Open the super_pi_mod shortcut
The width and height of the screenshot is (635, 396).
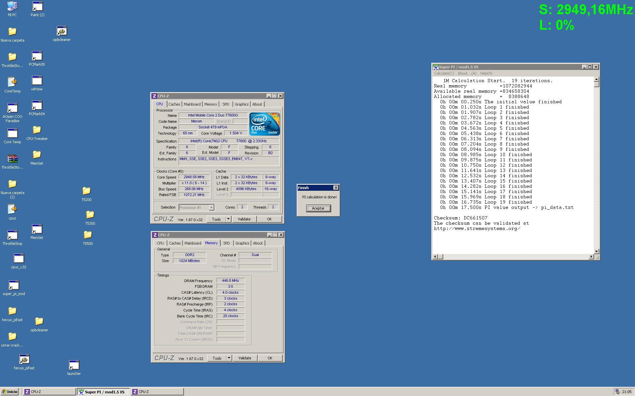[14, 285]
